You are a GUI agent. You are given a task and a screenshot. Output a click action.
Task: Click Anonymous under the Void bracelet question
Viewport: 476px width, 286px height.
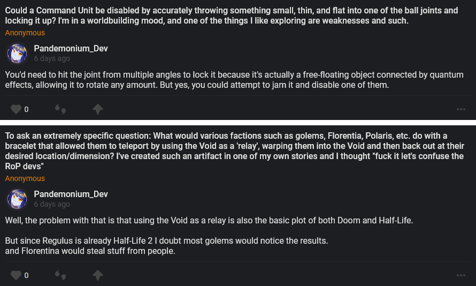(x=25, y=179)
